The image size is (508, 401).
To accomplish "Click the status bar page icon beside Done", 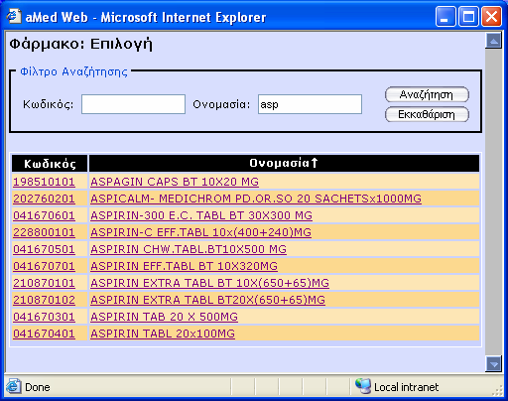I will [x=14, y=386].
